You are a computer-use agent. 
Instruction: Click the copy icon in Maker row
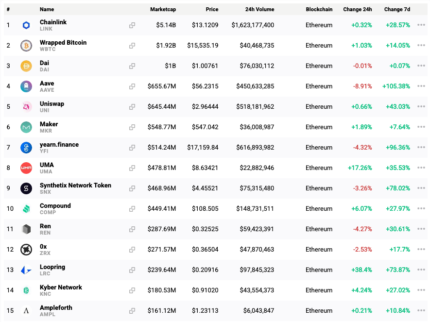click(132, 127)
